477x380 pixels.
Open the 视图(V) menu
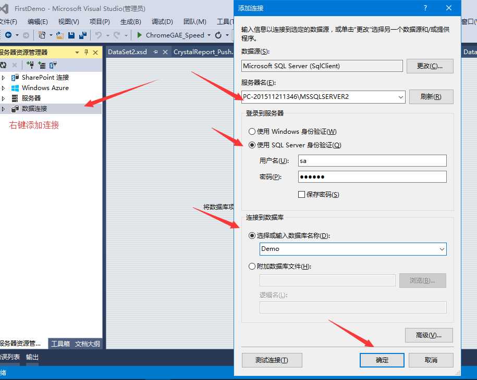pos(68,21)
